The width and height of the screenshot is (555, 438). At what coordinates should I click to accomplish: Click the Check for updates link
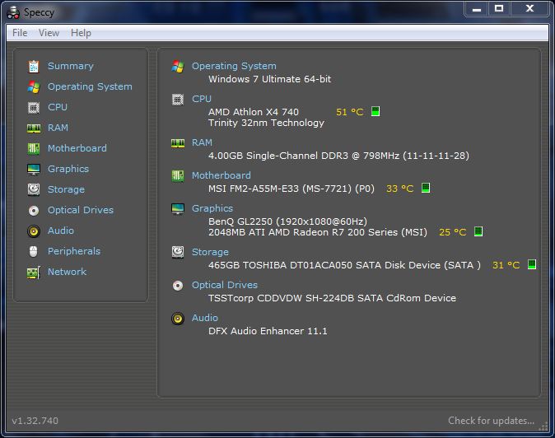click(x=491, y=421)
